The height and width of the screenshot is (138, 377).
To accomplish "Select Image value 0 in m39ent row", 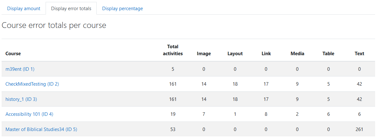I will [x=204, y=69].
